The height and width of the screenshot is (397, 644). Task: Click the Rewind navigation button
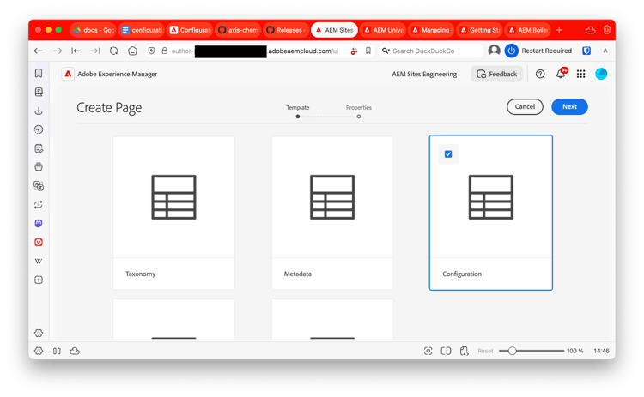click(76, 51)
